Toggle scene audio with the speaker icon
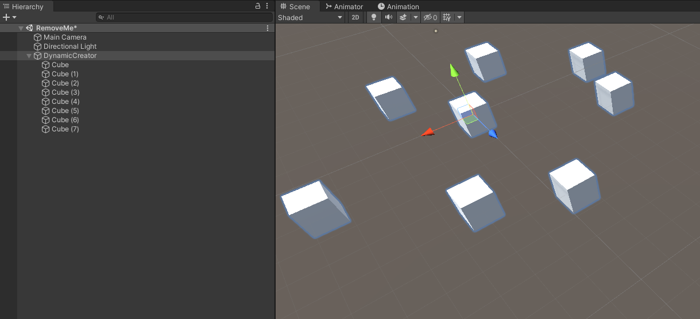This screenshot has width=700, height=319. [389, 17]
